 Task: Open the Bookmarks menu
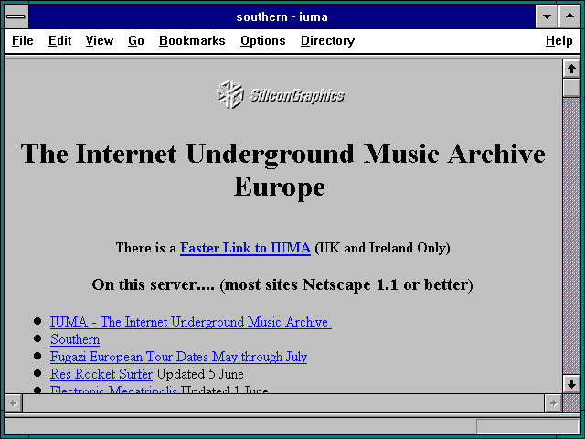click(x=192, y=40)
